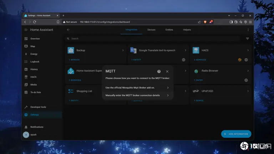This screenshot has height=154, width=274.
Task: Switch to the Devices tab
Action: tap(151, 30)
